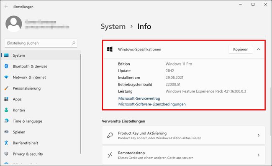The width and height of the screenshot is (272, 166).
Task: Focus the Einstellung suchen search field
Action: pyautogui.click(x=41, y=43)
